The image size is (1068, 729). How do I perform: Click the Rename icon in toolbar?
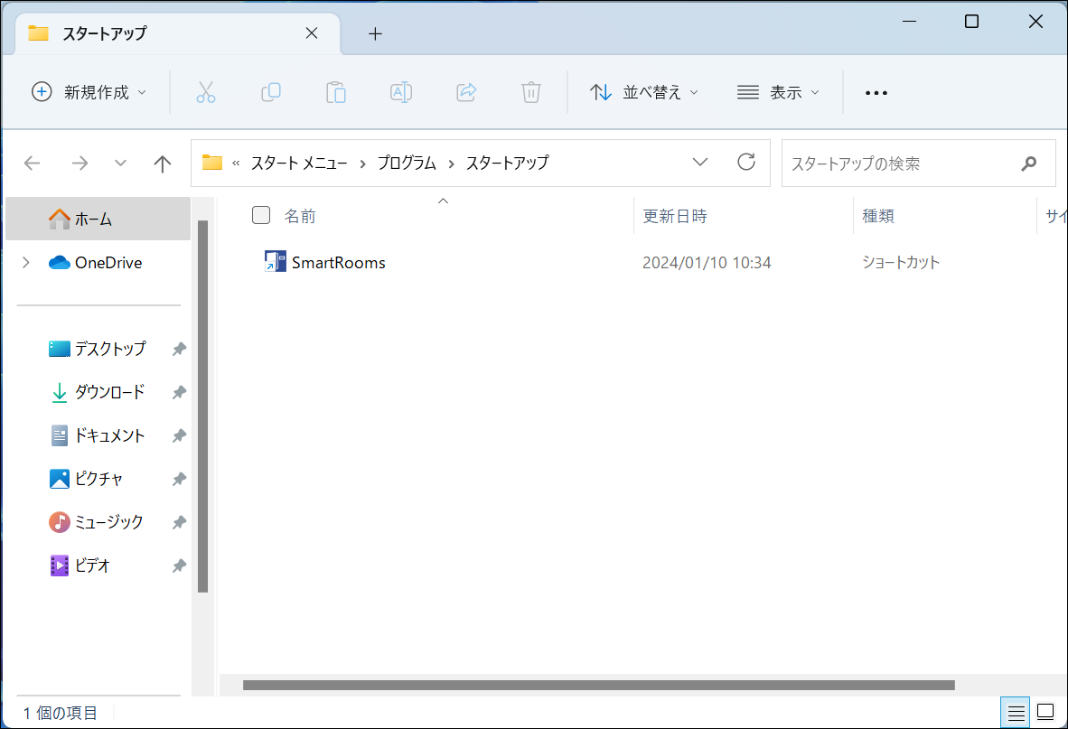coord(401,92)
